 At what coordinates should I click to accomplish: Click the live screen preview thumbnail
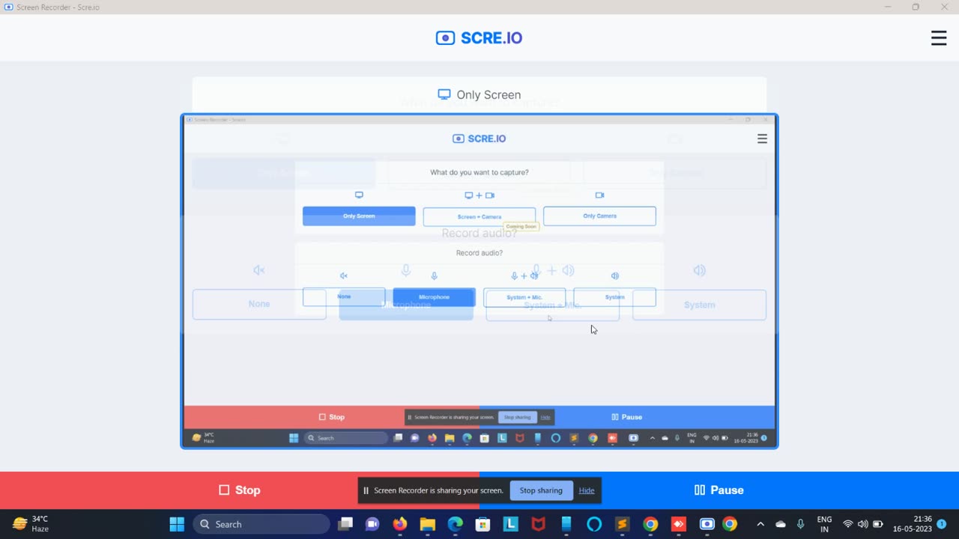tap(479, 281)
